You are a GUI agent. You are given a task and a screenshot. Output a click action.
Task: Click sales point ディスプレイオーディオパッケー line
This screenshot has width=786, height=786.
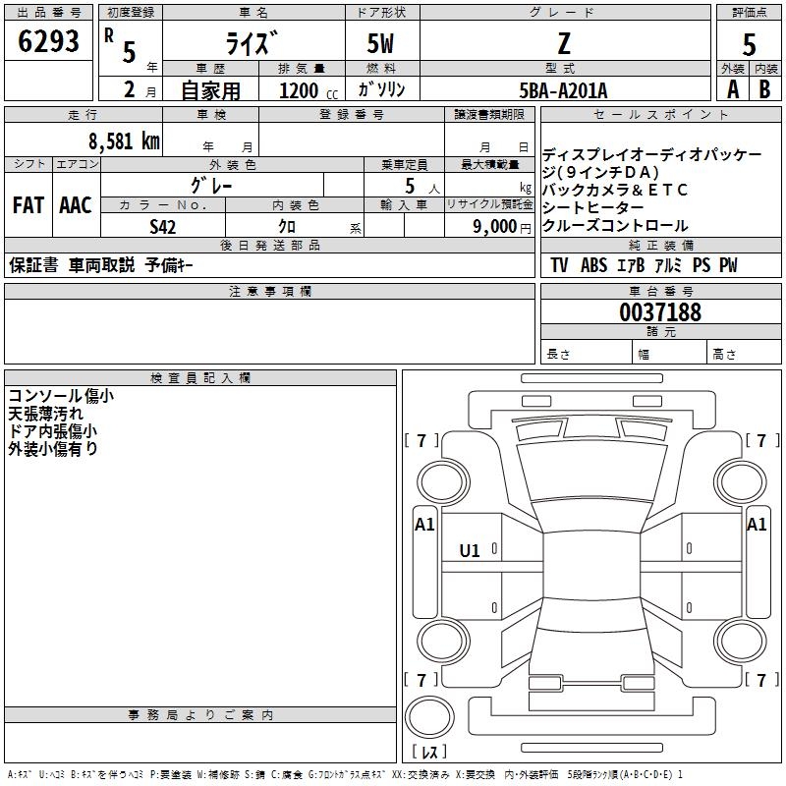pyautogui.click(x=651, y=154)
